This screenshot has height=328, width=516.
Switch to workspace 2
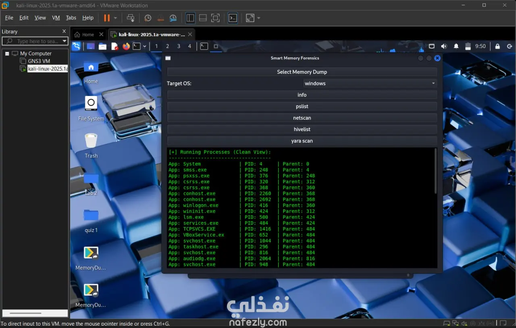[168, 46]
